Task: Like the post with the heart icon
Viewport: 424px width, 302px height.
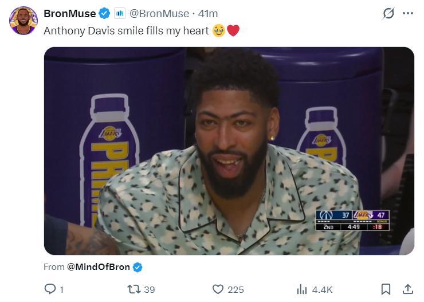Action: (x=218, y=289)
